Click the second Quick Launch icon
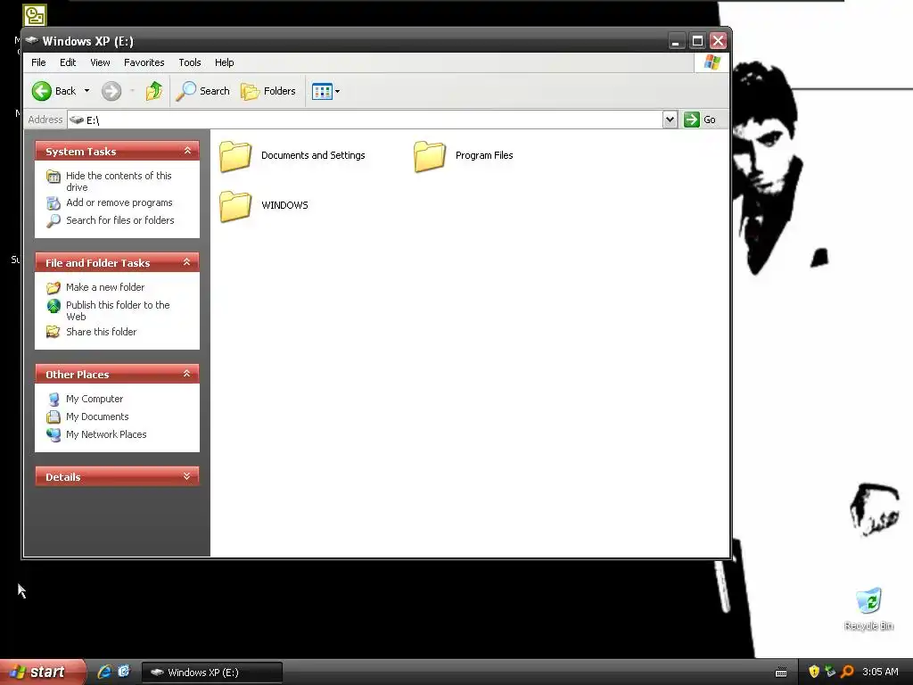This screenshot has height=685, width=913. coord(124,672)
